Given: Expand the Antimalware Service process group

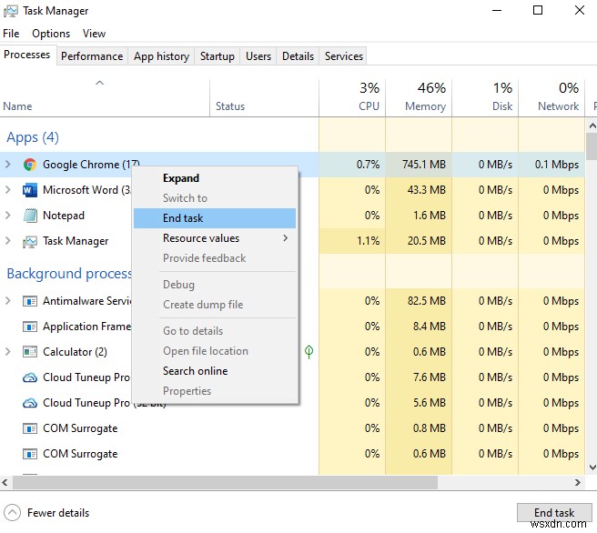Looking at the screenshot, I should [x=7, y=301].
